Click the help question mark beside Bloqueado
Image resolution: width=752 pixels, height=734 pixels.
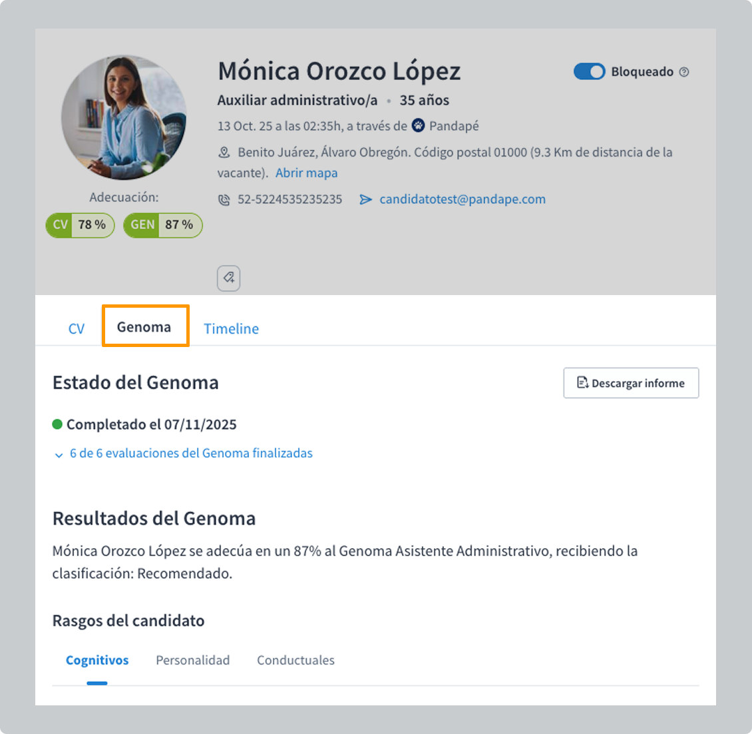684,72
